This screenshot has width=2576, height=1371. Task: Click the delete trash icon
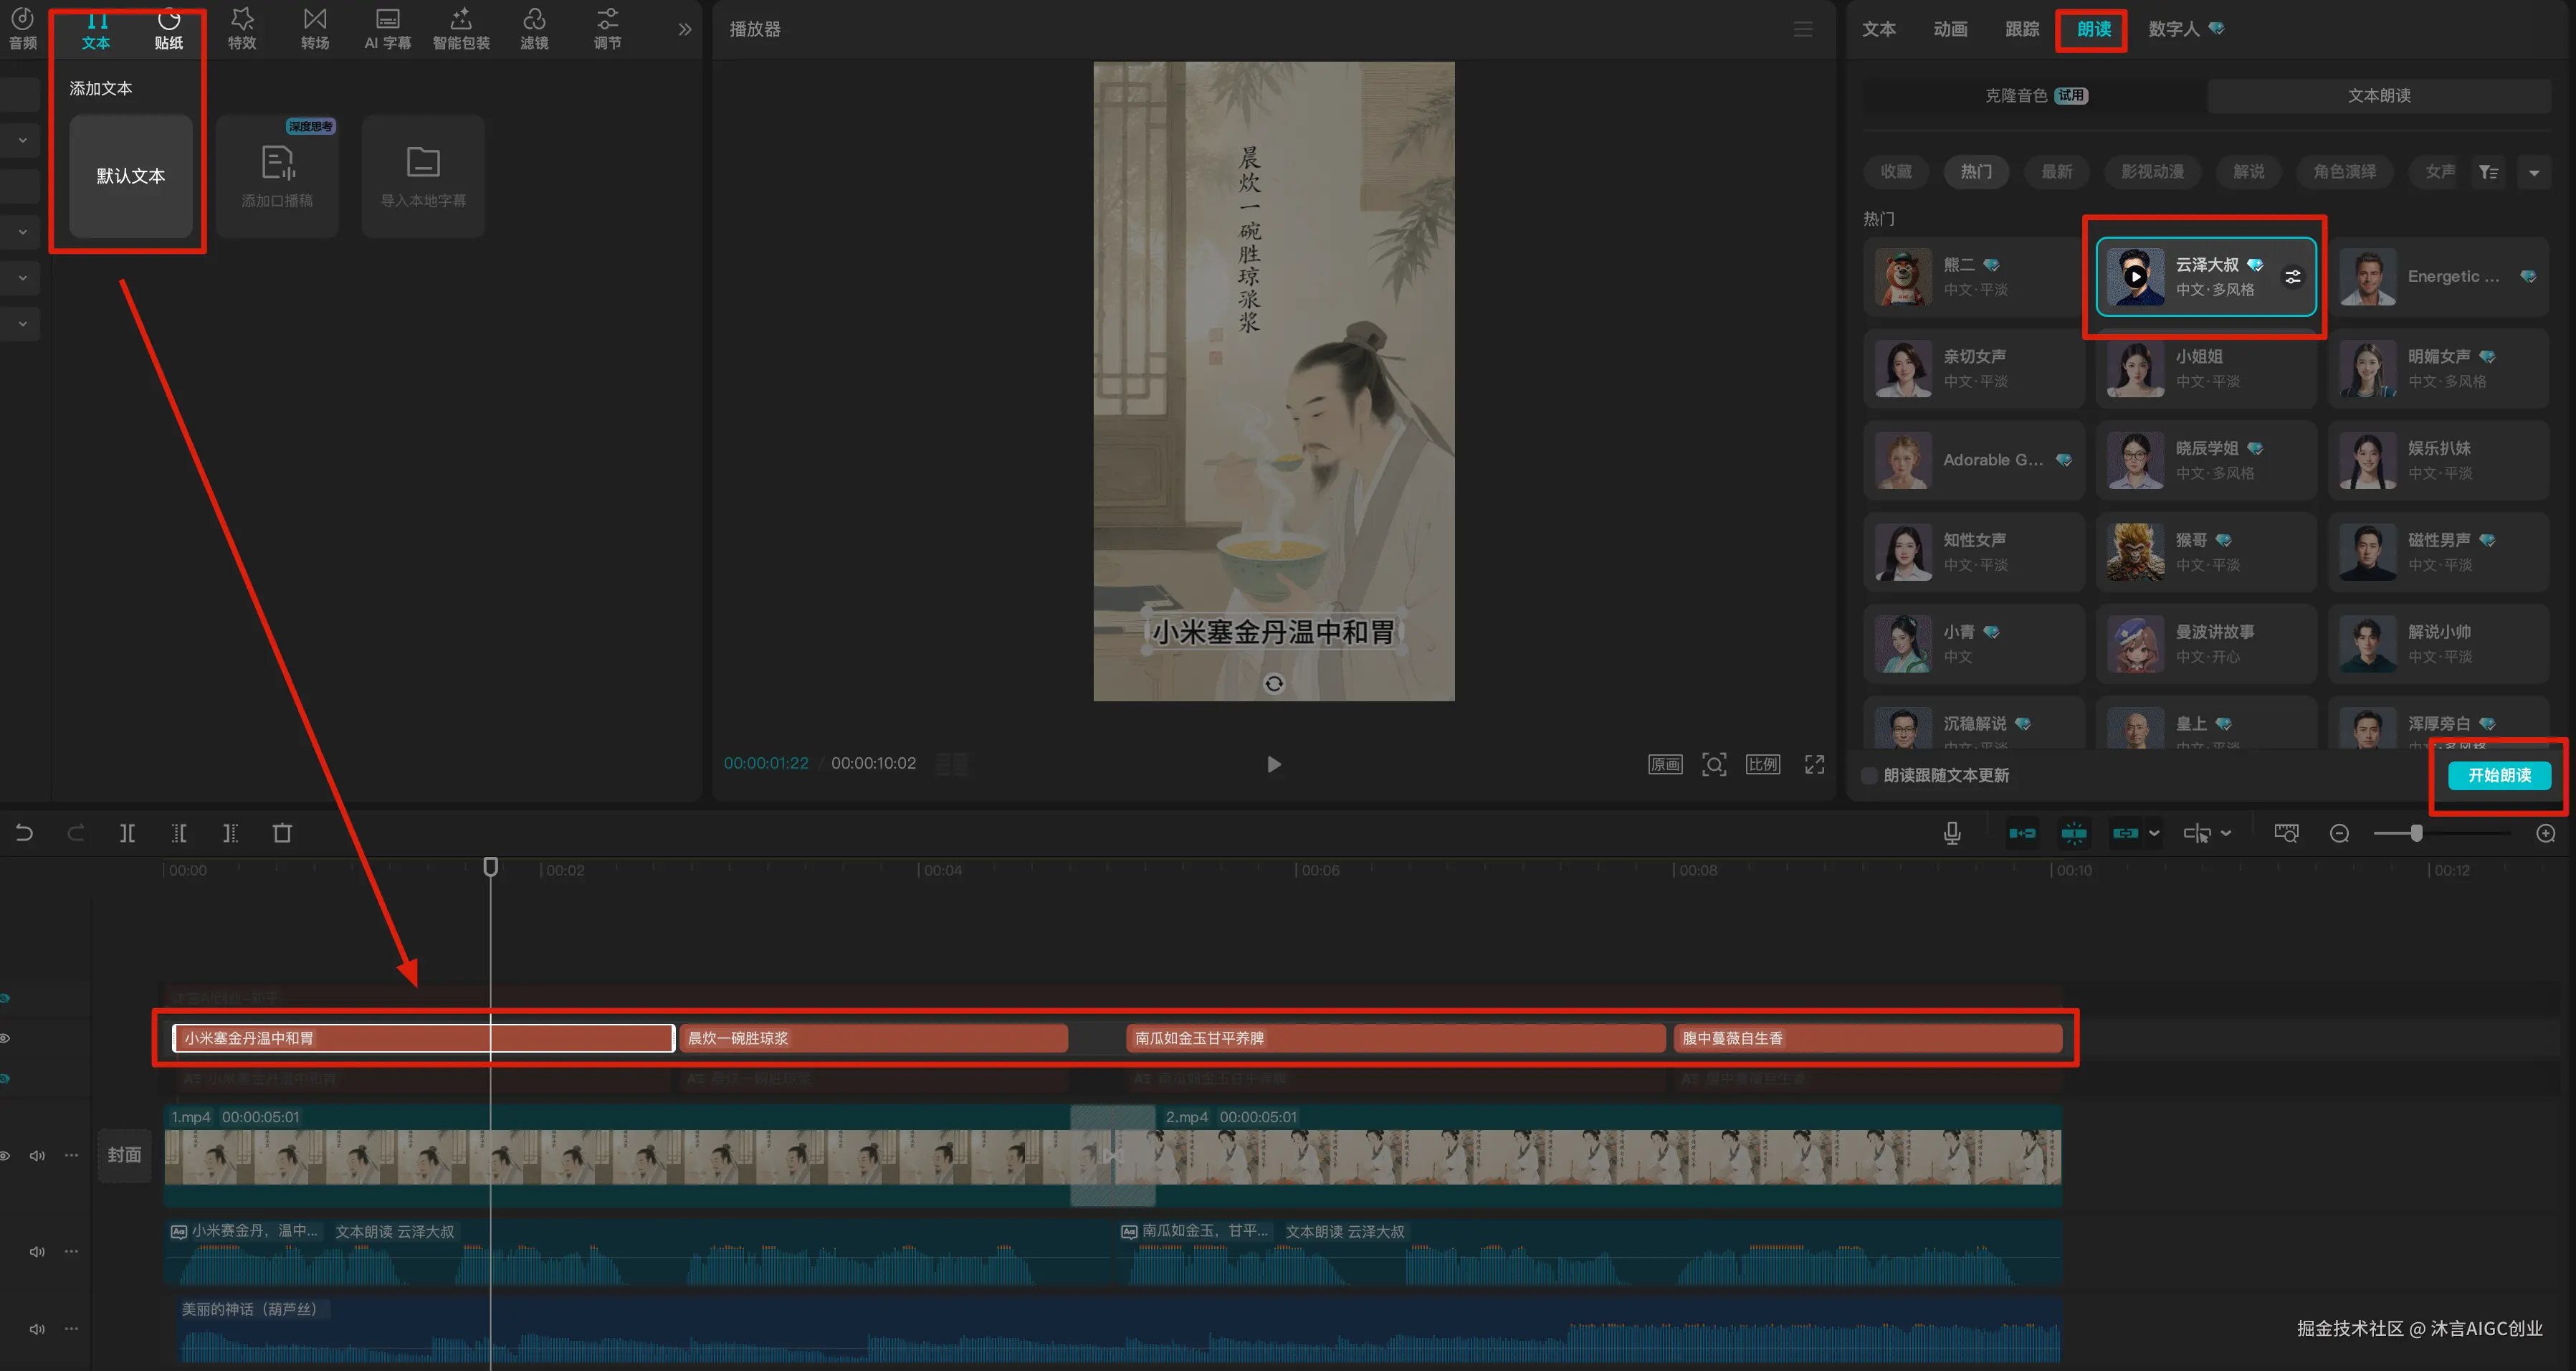click(x=282, y=832)
